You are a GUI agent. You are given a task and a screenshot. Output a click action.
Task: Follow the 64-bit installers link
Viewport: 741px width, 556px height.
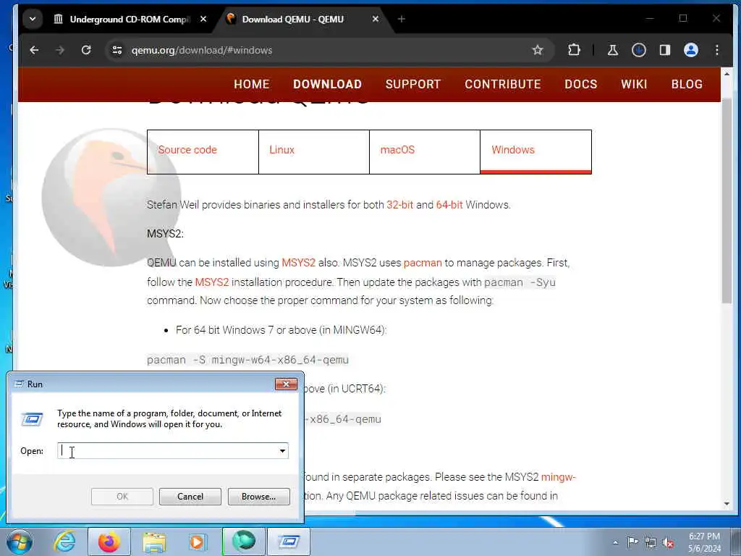(449, 205)
